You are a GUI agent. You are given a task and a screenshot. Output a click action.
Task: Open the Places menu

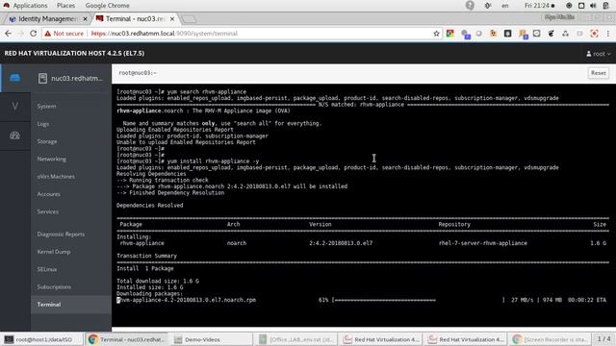pos(65,6)
